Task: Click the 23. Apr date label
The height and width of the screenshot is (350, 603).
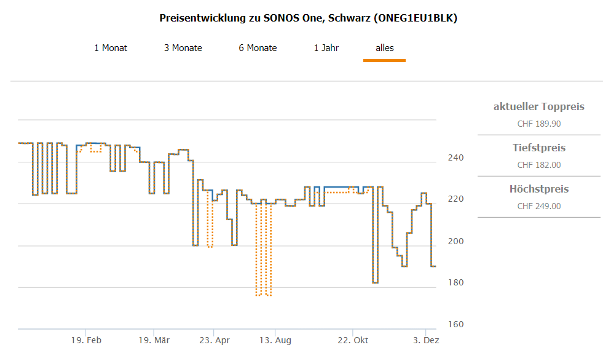Action: point(214,340)
